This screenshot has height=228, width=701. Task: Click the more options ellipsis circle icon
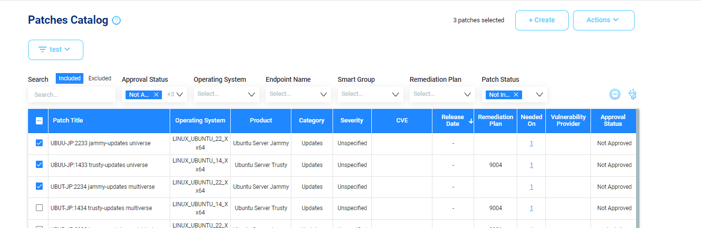pyautogui.click(x=615, y=94)
